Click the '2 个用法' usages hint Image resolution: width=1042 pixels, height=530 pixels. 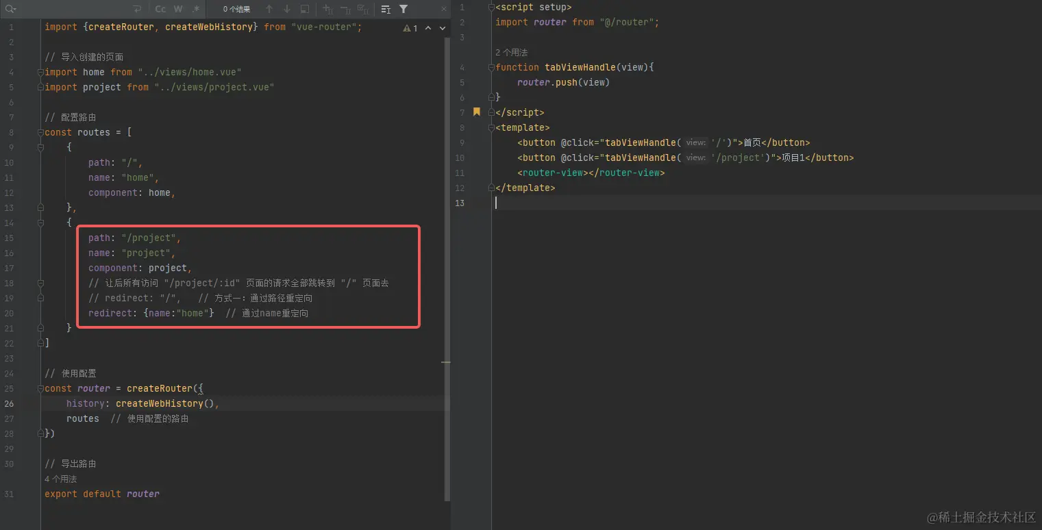512,52
